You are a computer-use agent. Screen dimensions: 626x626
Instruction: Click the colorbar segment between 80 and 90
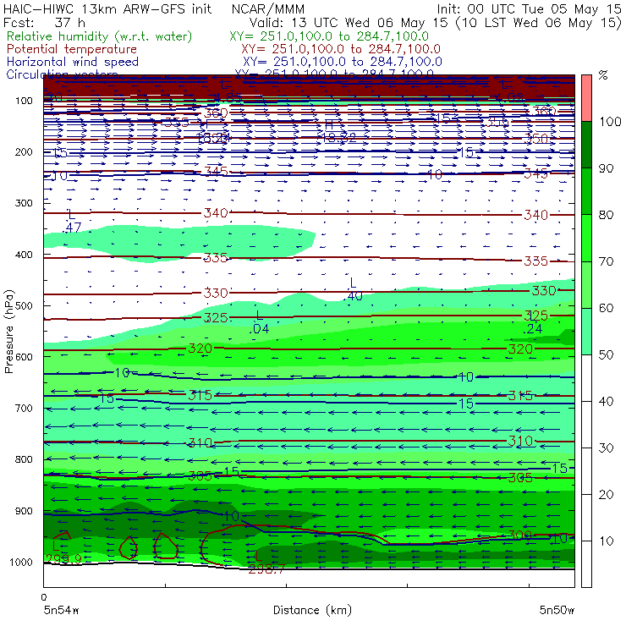pyautogui.click(x=586, y=191)
